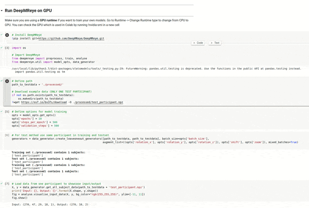Click the opts = model_opts.get_opts() line
This screenshot has width=309, height=208.
point(34,115)
